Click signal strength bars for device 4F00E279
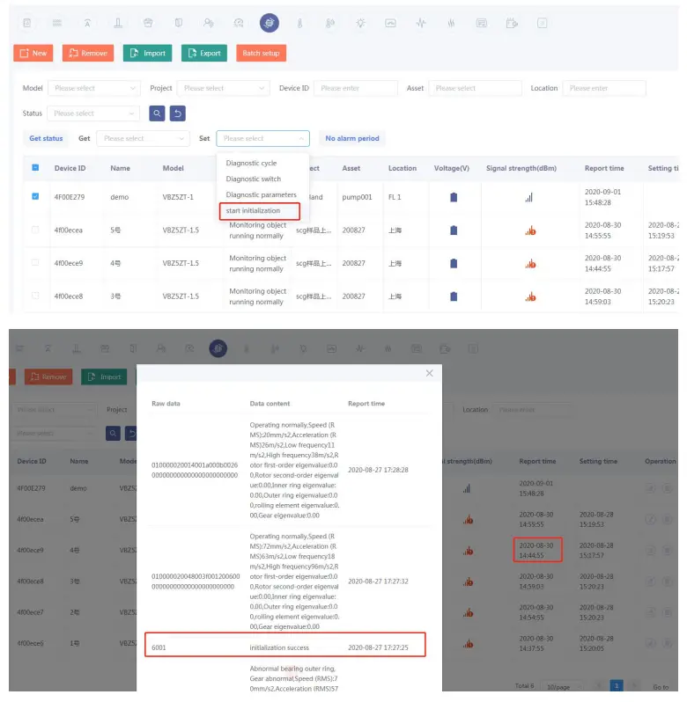Image resolution: width=687 pixels, height=702 pixels. 529,197
